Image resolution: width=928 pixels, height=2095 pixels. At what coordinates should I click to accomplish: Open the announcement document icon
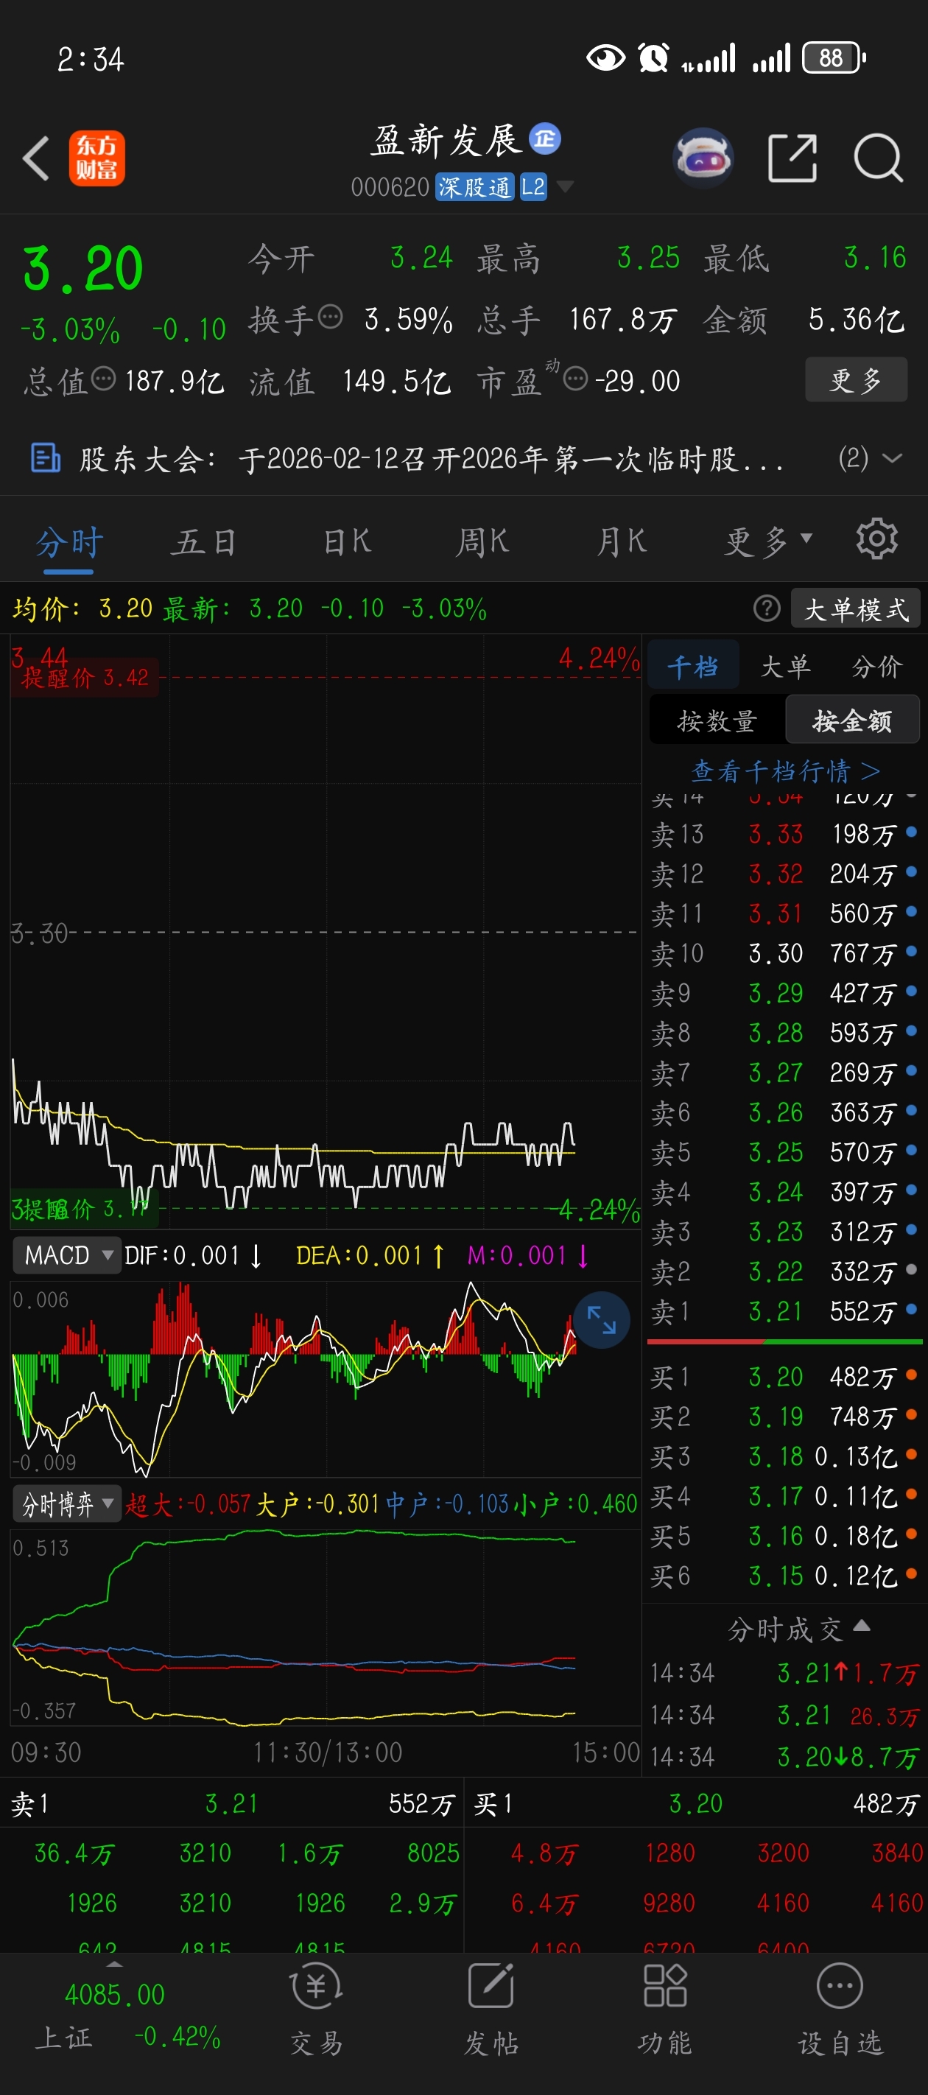click(46, 458)
